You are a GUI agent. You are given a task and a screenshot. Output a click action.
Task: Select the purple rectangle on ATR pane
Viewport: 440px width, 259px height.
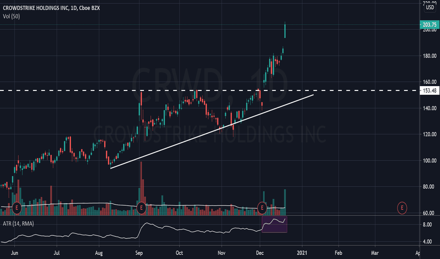click(274, 224)
